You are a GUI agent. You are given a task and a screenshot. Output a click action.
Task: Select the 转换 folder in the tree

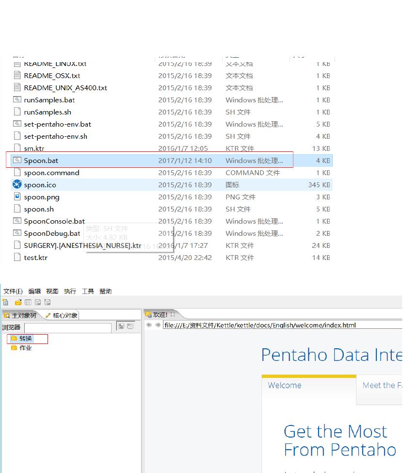pos(21,339)
